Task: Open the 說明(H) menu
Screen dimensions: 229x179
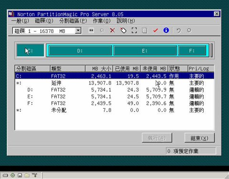Action: 126,21
